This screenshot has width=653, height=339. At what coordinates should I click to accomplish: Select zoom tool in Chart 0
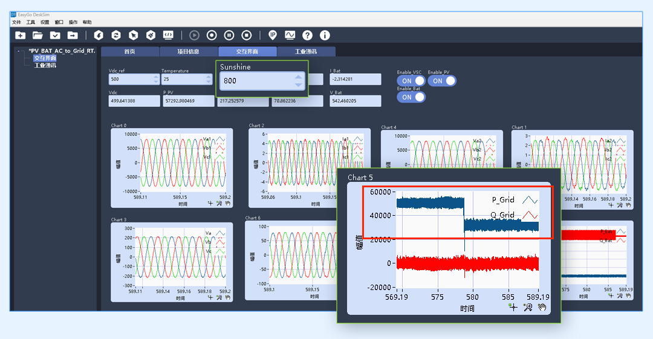pos(219,203)
